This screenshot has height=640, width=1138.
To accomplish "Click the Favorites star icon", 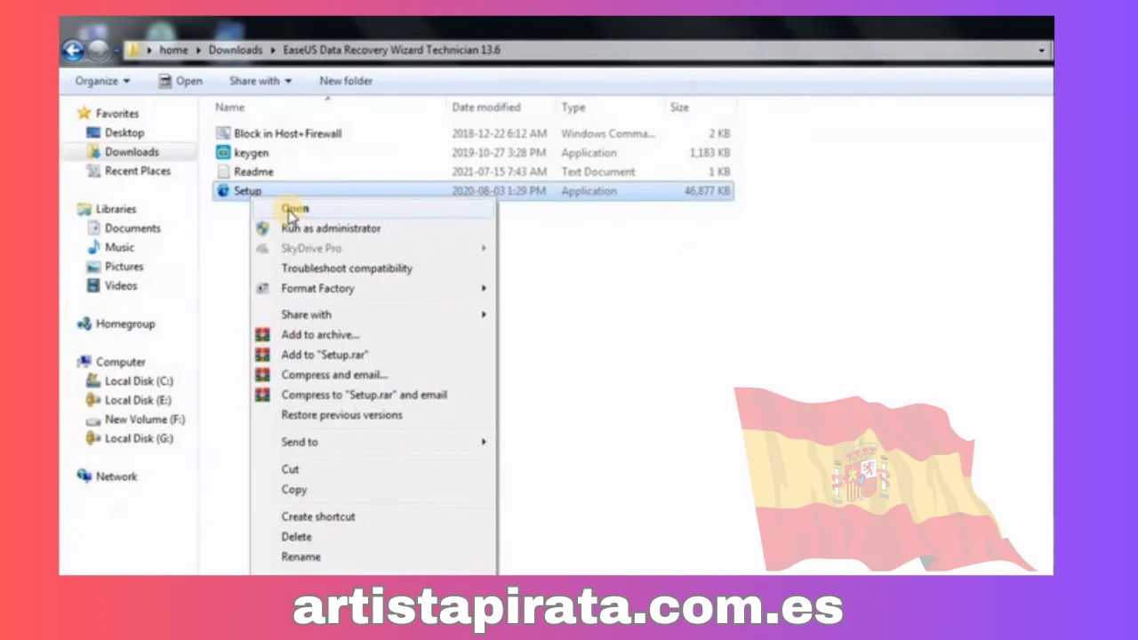I will coord(84,113).
